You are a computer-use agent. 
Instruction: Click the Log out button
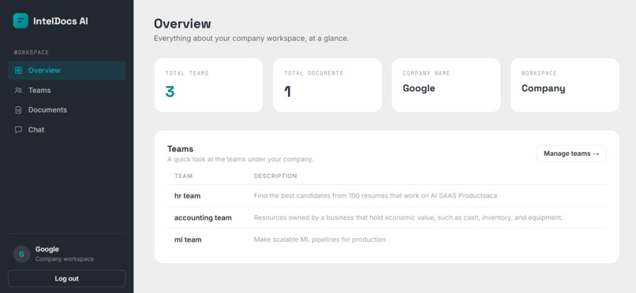pyautogui.click(x=67, y=279)
